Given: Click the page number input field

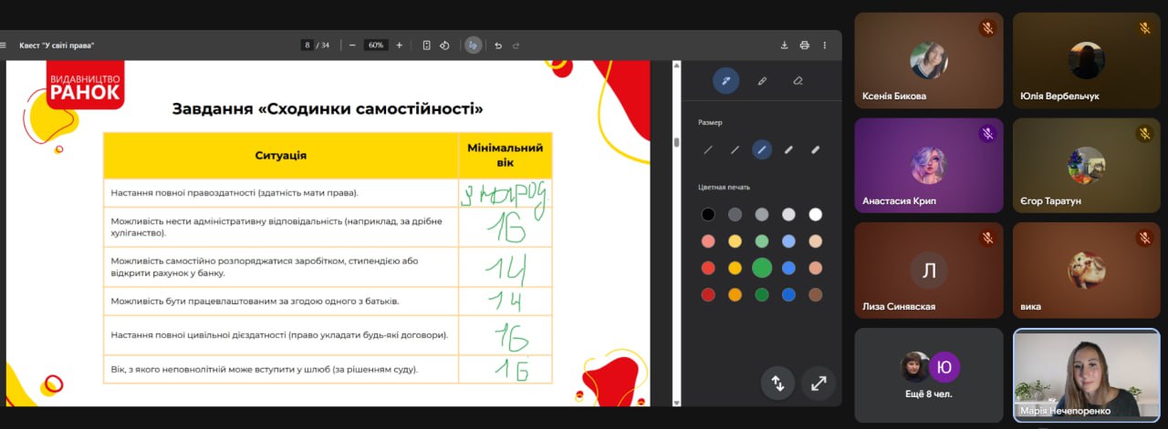Looking at the screenshot, I should click(x=308, y=46).
